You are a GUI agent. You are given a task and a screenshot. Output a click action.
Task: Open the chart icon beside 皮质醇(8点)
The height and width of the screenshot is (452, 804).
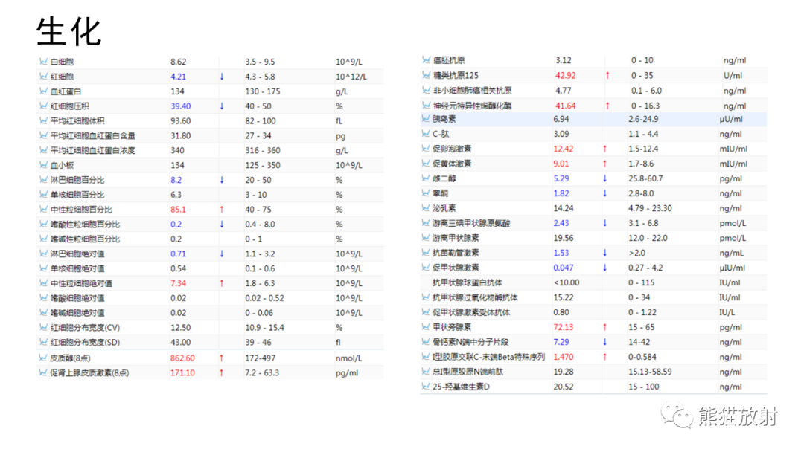coord(43,357)
